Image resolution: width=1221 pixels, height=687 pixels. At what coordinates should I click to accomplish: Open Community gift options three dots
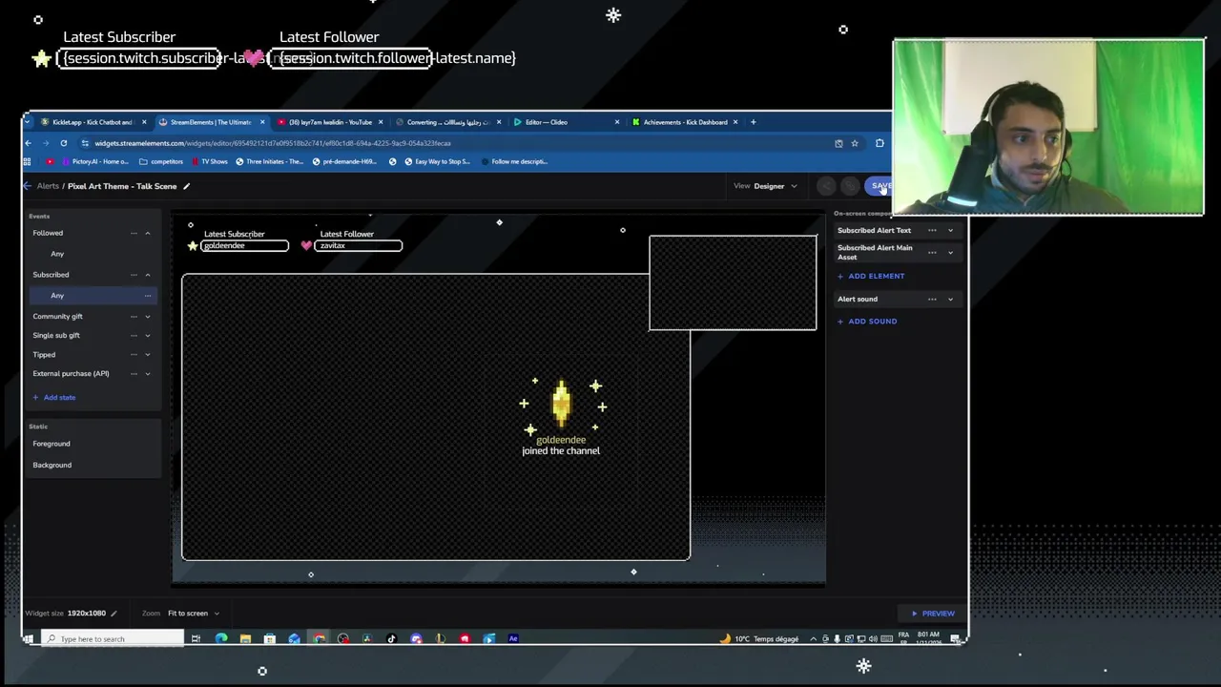point(134,316)
